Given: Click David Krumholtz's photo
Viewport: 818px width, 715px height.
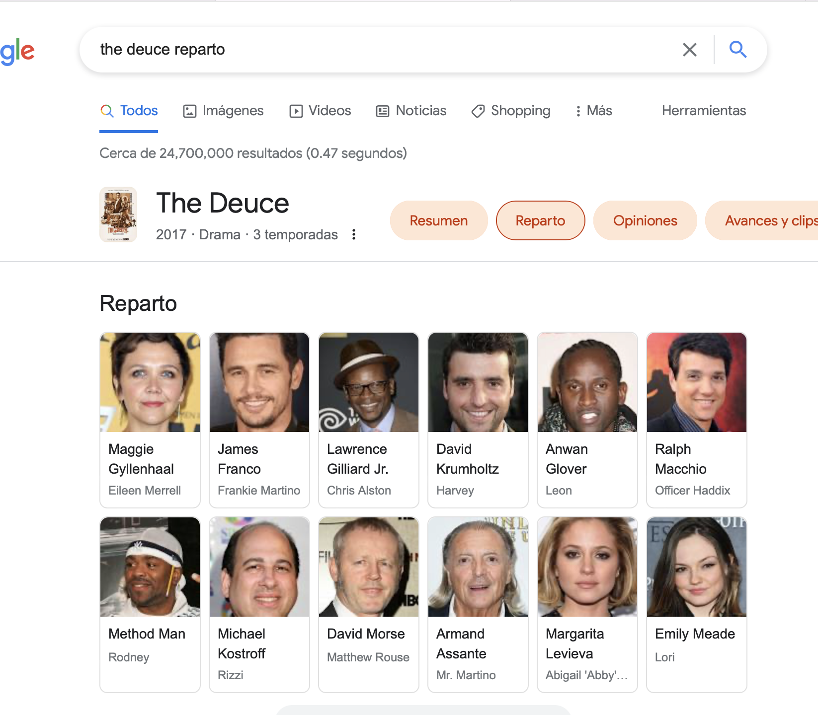Looking at the screenshot, I should (478, 382).
